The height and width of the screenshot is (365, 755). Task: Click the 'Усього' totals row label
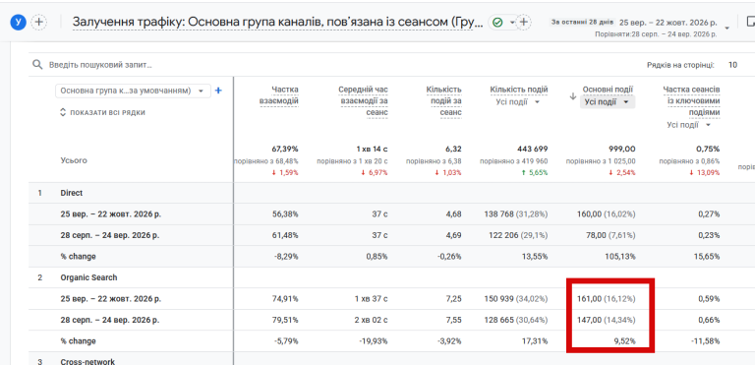74,160
